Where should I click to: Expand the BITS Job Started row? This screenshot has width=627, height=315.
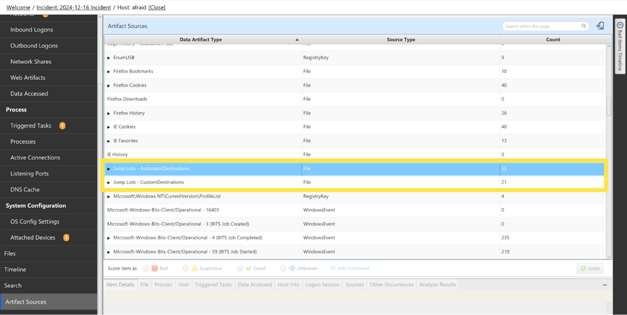pos(109,252)
